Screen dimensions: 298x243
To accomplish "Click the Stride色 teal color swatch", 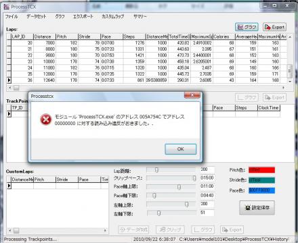I will coord(261,180).
